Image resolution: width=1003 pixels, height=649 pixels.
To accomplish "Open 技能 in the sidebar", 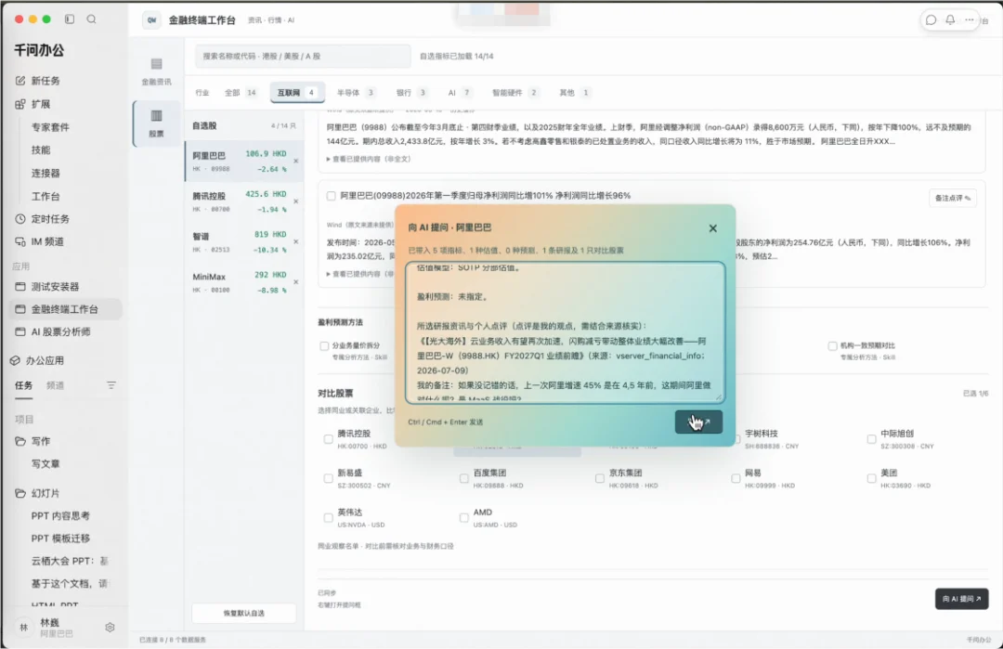I will click(x=41, y=149).
